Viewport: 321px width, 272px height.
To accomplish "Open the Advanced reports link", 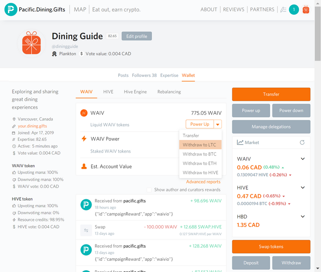I will coord(203,182).
